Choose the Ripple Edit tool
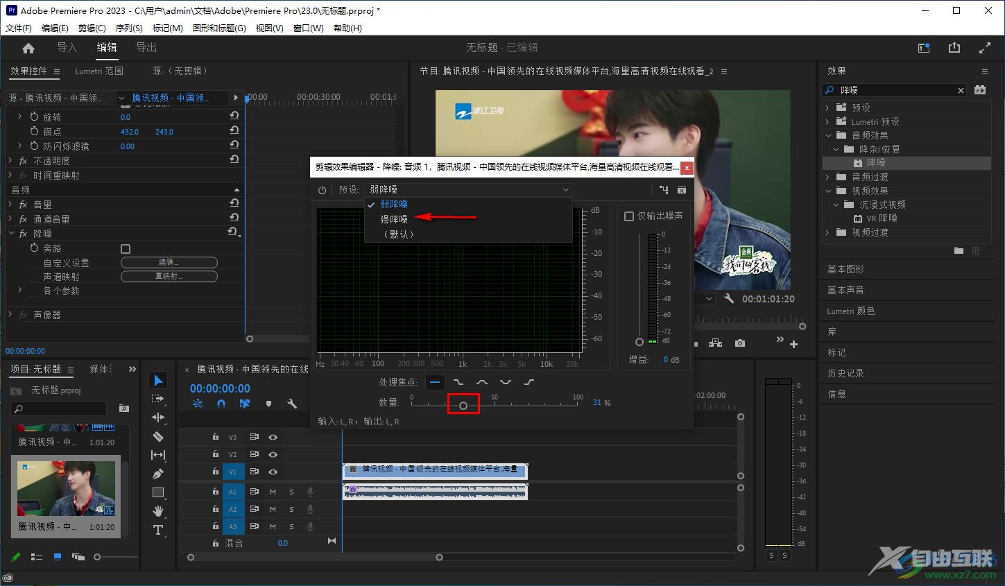 (x=158, y=417)
